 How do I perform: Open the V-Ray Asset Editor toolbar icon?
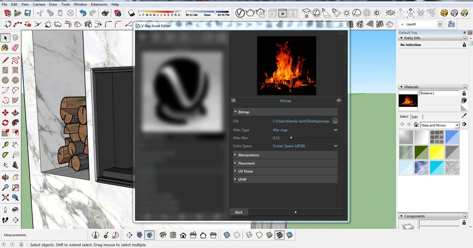coord(240,13)
